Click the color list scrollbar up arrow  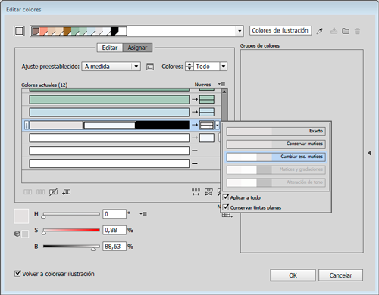(x=224, y=92)
